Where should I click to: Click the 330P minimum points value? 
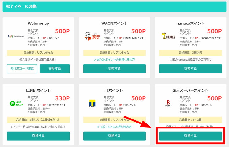coord(63,98)
